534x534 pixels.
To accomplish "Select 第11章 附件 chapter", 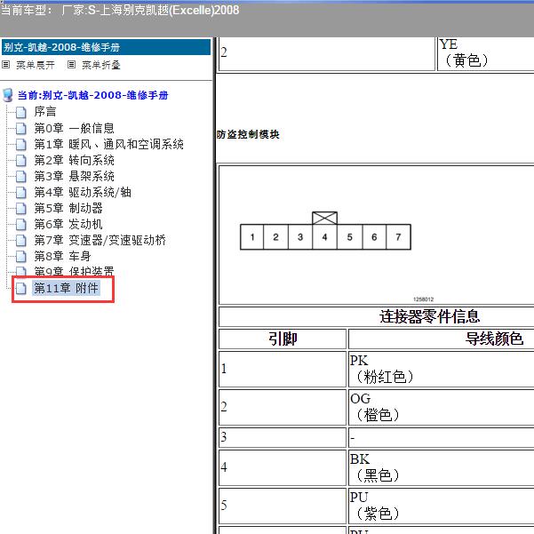I will 66,288.
